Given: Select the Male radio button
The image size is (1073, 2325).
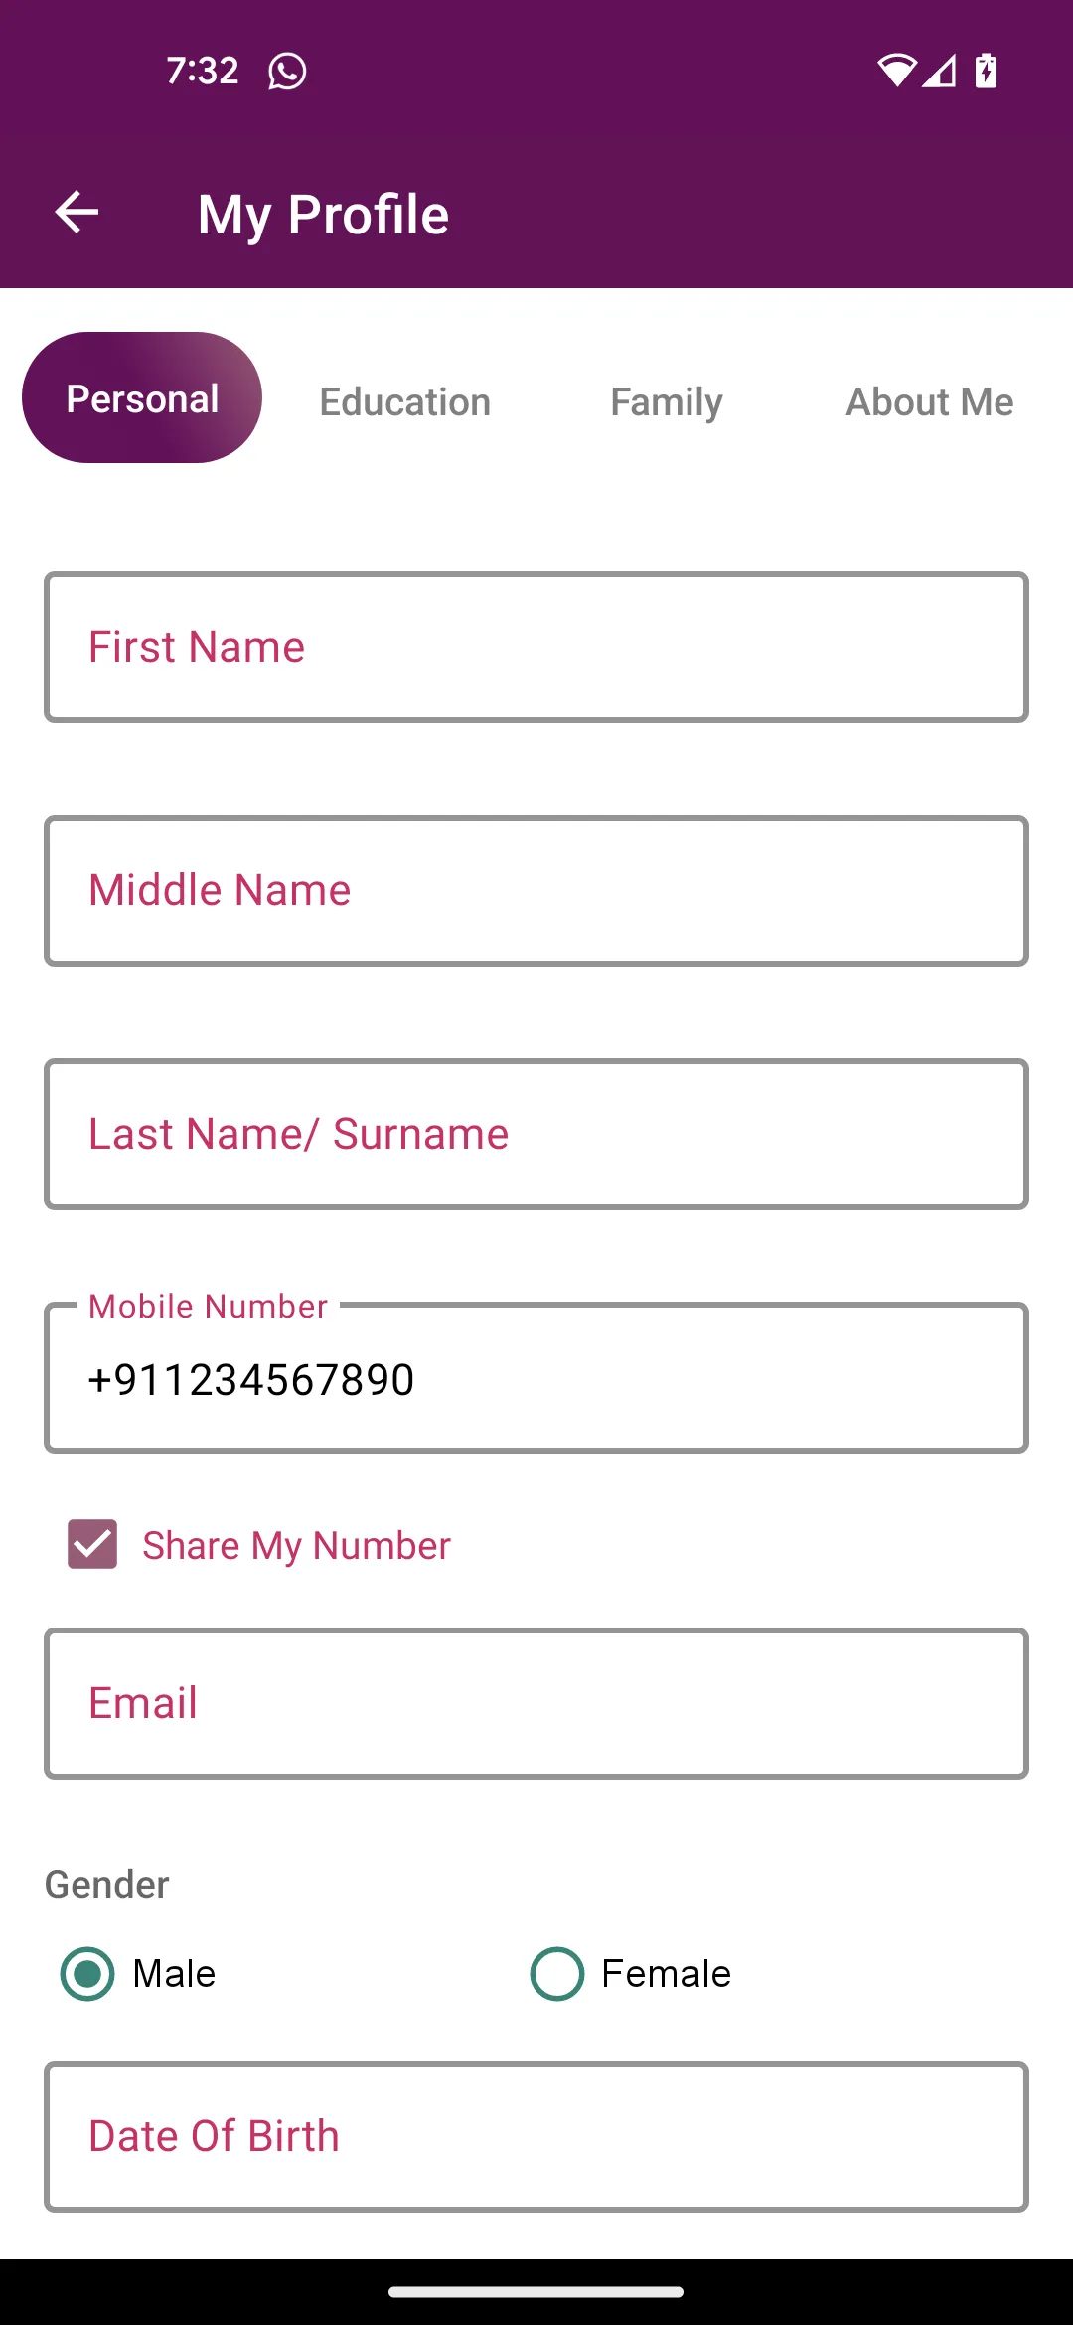Looking at the screenshot, I should click(87, 1973).
